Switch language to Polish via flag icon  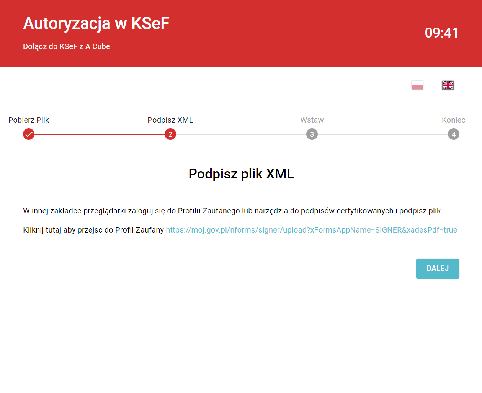[x=417, y=85]
